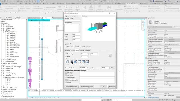Select the cube icon under the mouse cursor
Image resolution: width=180 pixels, height=101 pixels.
71,62
